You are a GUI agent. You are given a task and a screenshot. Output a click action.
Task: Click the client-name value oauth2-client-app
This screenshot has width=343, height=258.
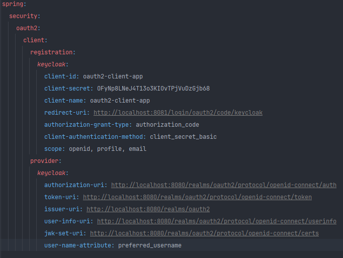(120, 100)
